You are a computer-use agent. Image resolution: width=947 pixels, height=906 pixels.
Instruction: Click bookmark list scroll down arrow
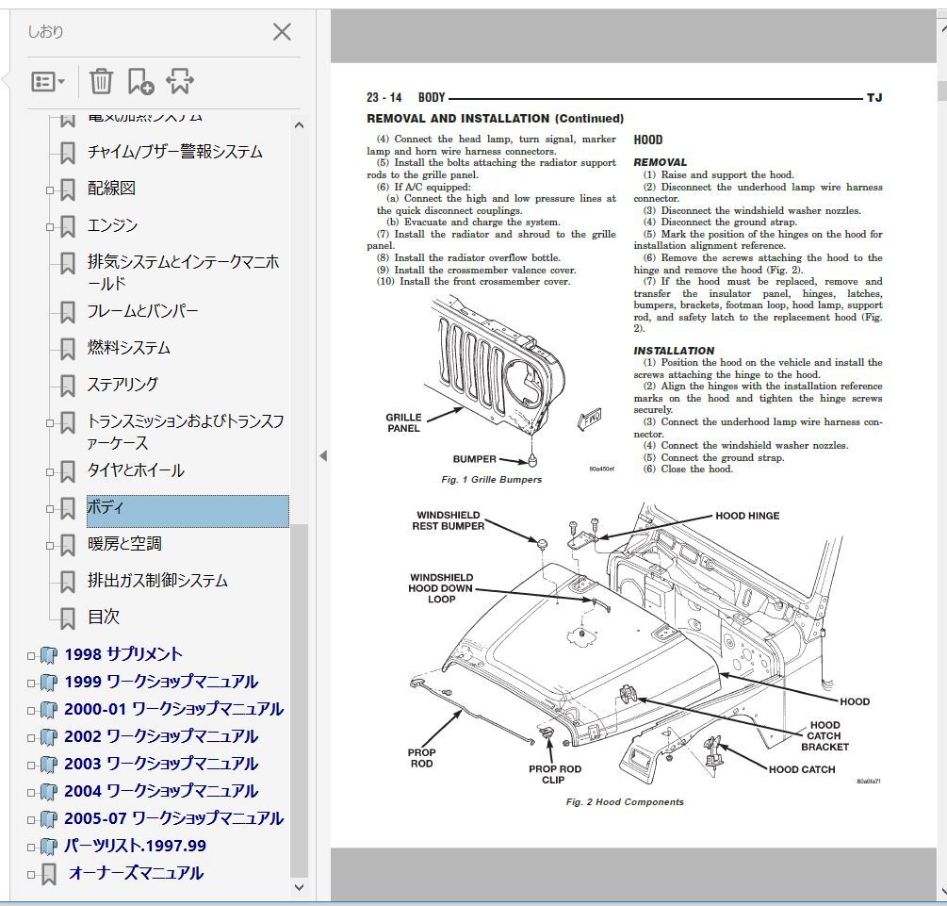click(299, 887)
